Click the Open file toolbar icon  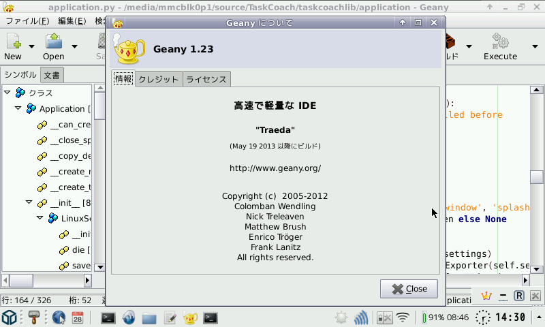(x=54, y=41)
